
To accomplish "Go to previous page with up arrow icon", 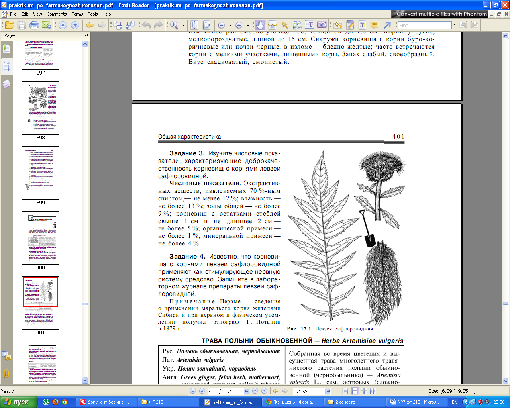I will pos(63,25).
